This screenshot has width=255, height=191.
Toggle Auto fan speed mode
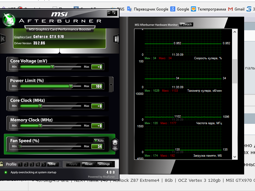coord(99,140)
